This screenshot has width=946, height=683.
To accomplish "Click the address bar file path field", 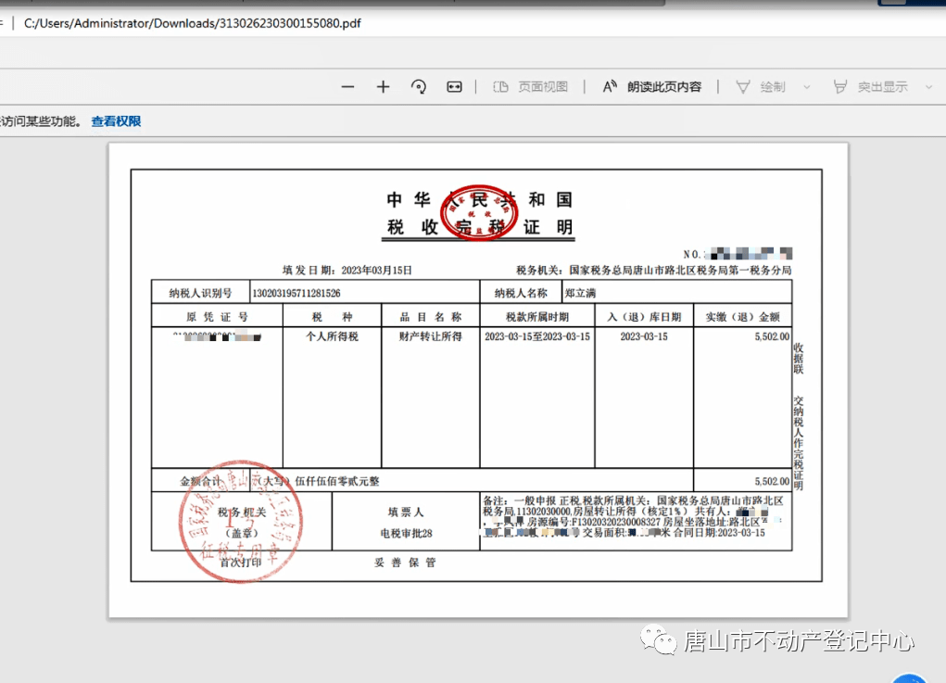I will pos(185,22).
